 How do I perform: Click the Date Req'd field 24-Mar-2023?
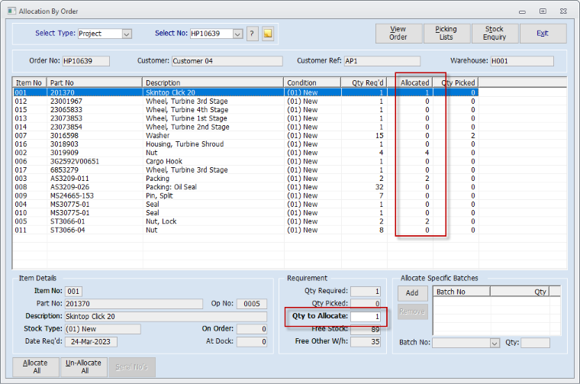coord(91,342)
